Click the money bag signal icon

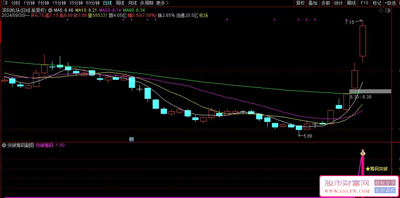[363, 152]
